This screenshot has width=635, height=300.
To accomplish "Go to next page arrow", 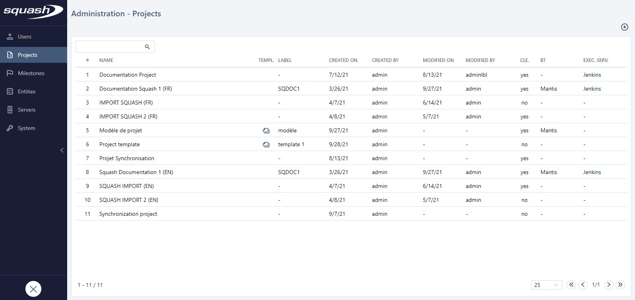I will point(608,285).
